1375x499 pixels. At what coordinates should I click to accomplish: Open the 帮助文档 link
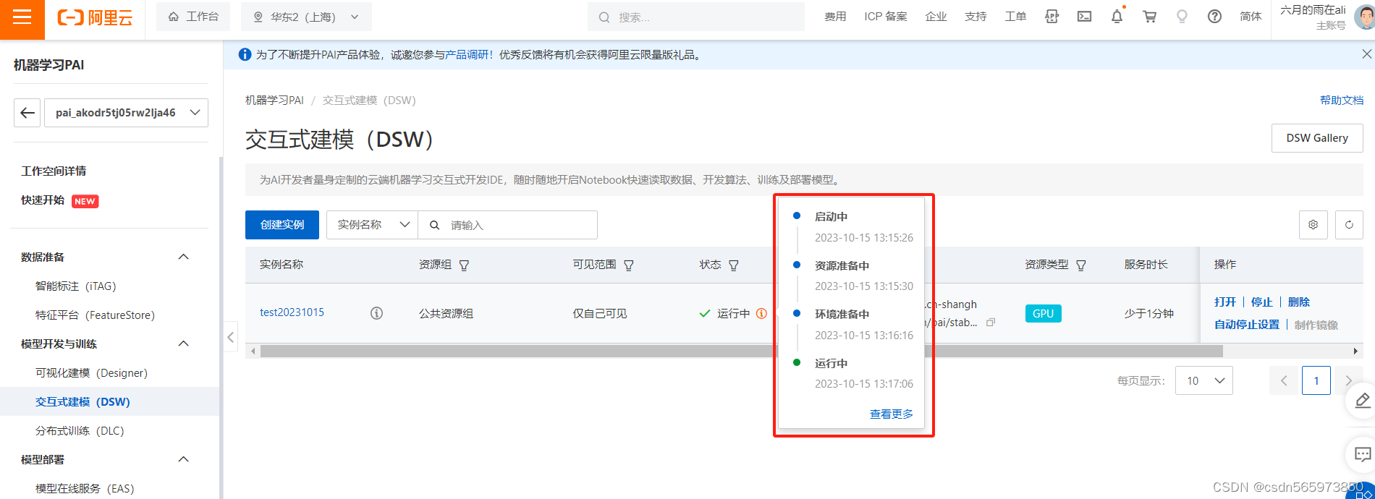tap(1342, 101)
